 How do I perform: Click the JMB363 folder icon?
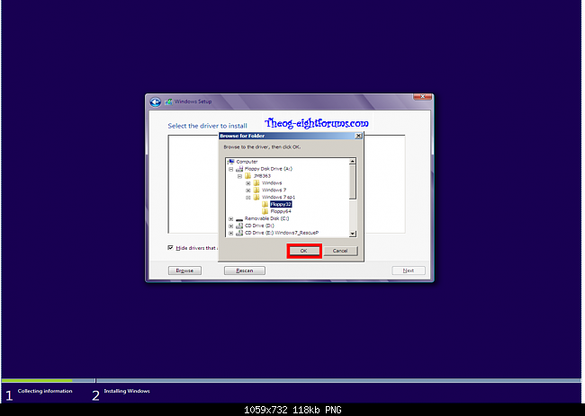[248, 176]
